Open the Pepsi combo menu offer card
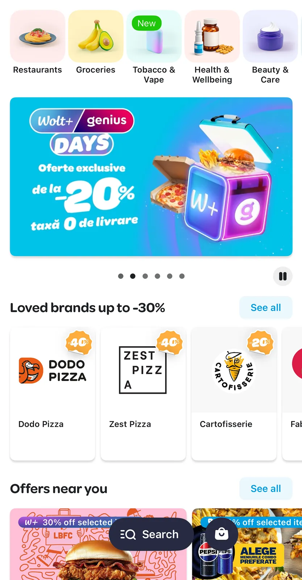 point(247,544)
